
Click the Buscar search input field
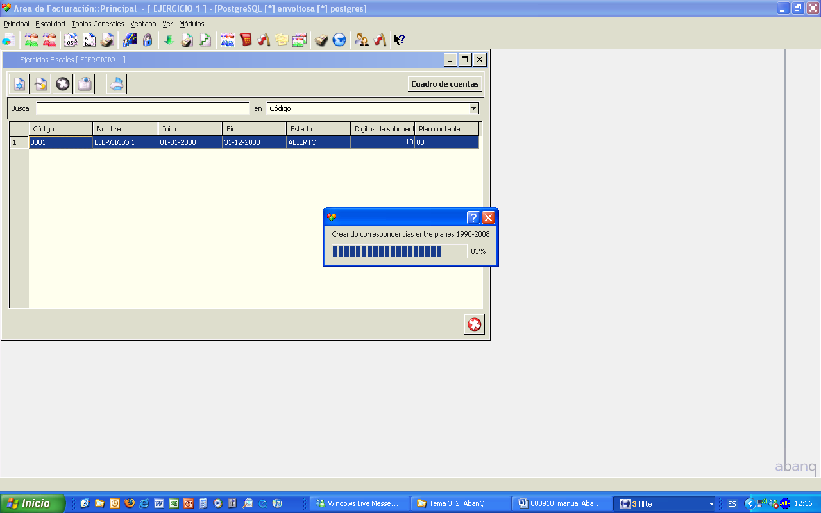(x=143, y=108)
